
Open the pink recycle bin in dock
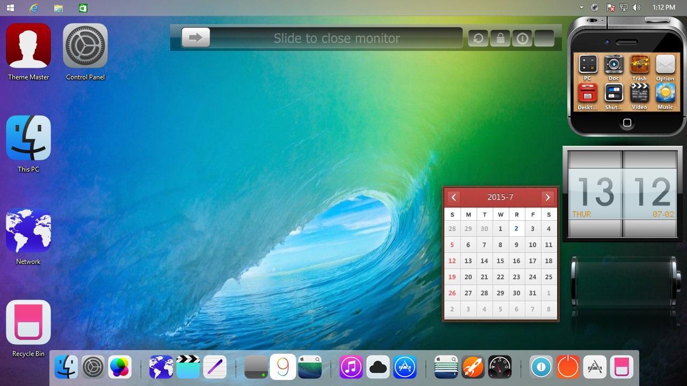(622, 367)
